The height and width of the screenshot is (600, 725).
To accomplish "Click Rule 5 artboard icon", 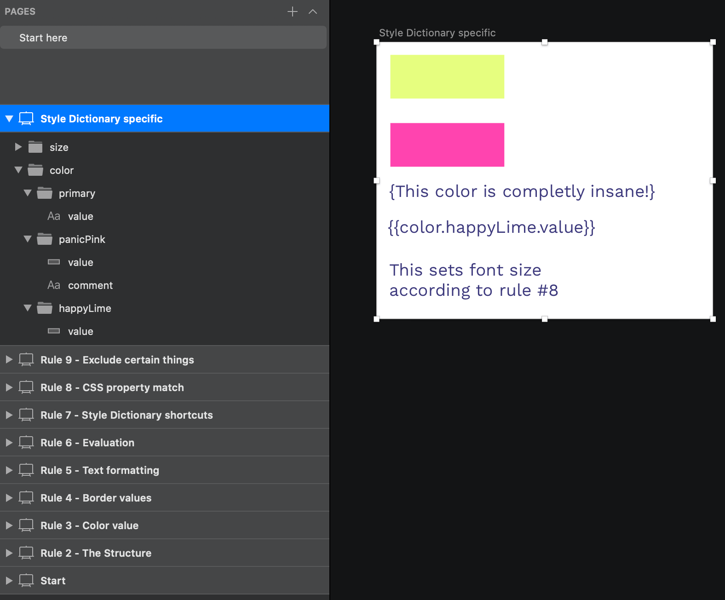I will [26, 470].
